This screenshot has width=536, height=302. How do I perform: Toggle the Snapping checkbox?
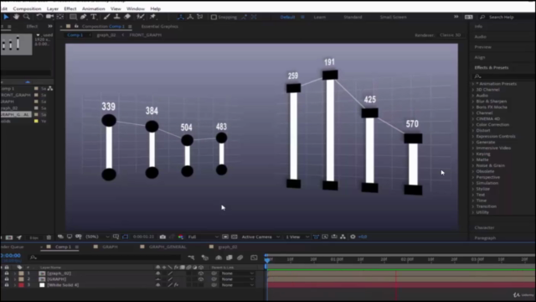point(214,17)
